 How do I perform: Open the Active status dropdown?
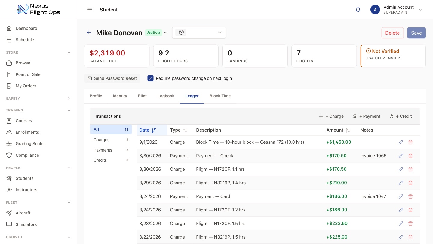click(x=156, y=33)
